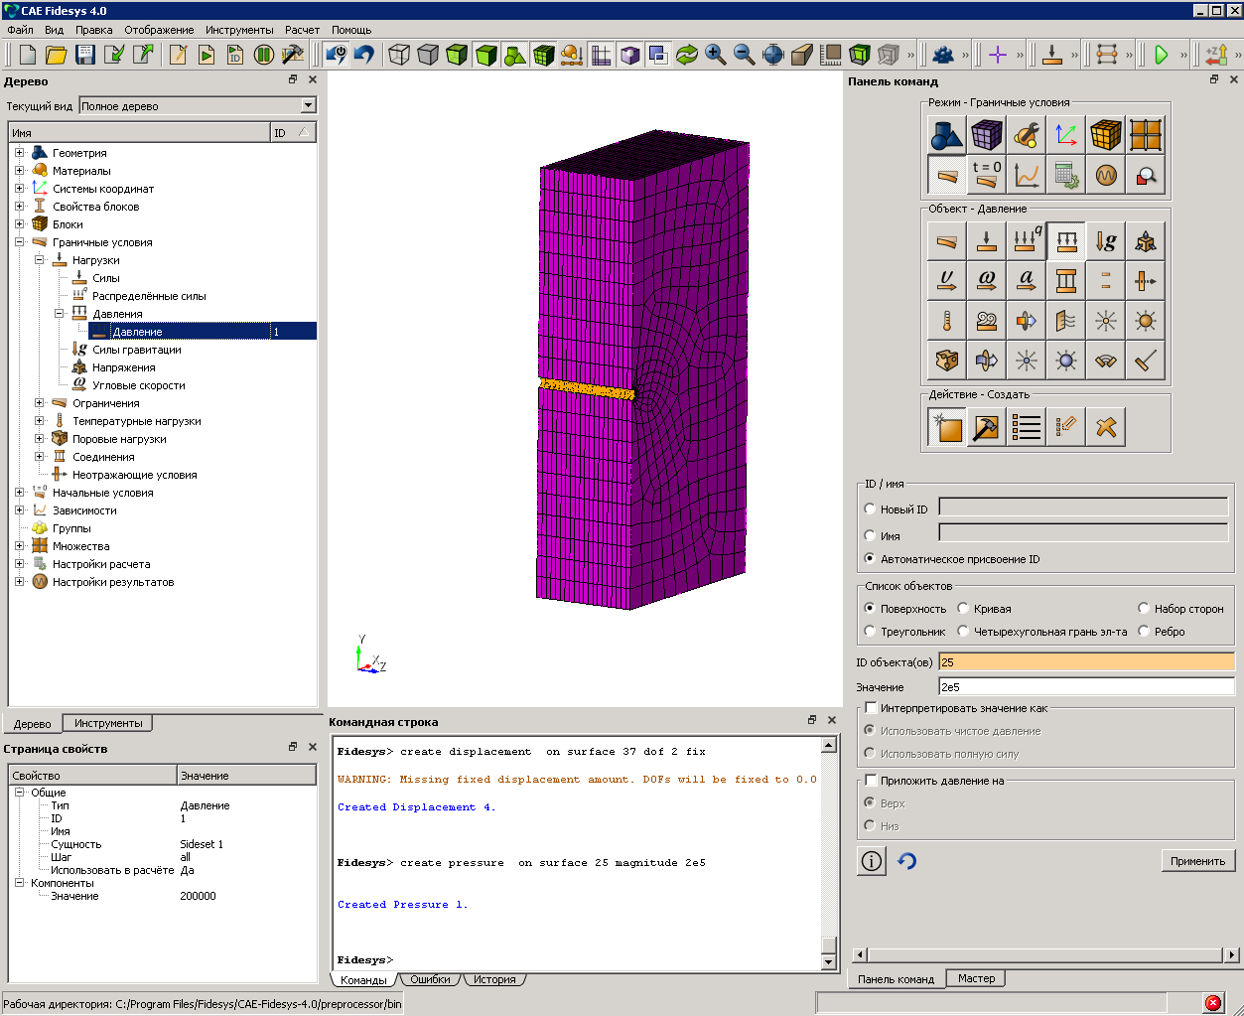Viewport: 1244px width, 1016px height.
Task: Switch to the 'Инструменты' tab below tree
Action: point(107,723)
